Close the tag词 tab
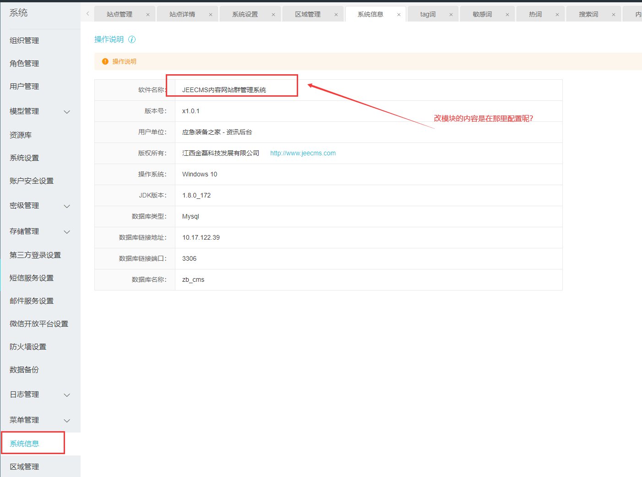The image size is (642, 477). [451, 15]
